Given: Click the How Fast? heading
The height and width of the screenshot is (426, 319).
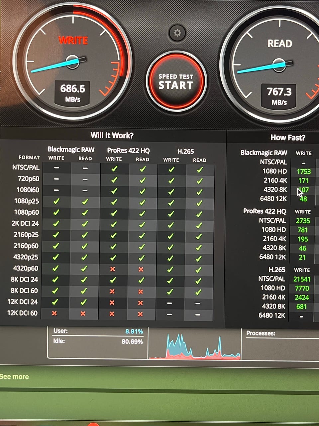Looking at the screenshot, I should click(288, 137).
